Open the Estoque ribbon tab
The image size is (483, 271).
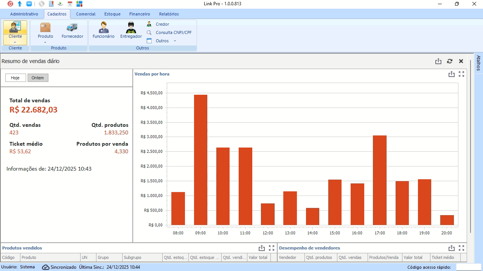tap(112, 14)
